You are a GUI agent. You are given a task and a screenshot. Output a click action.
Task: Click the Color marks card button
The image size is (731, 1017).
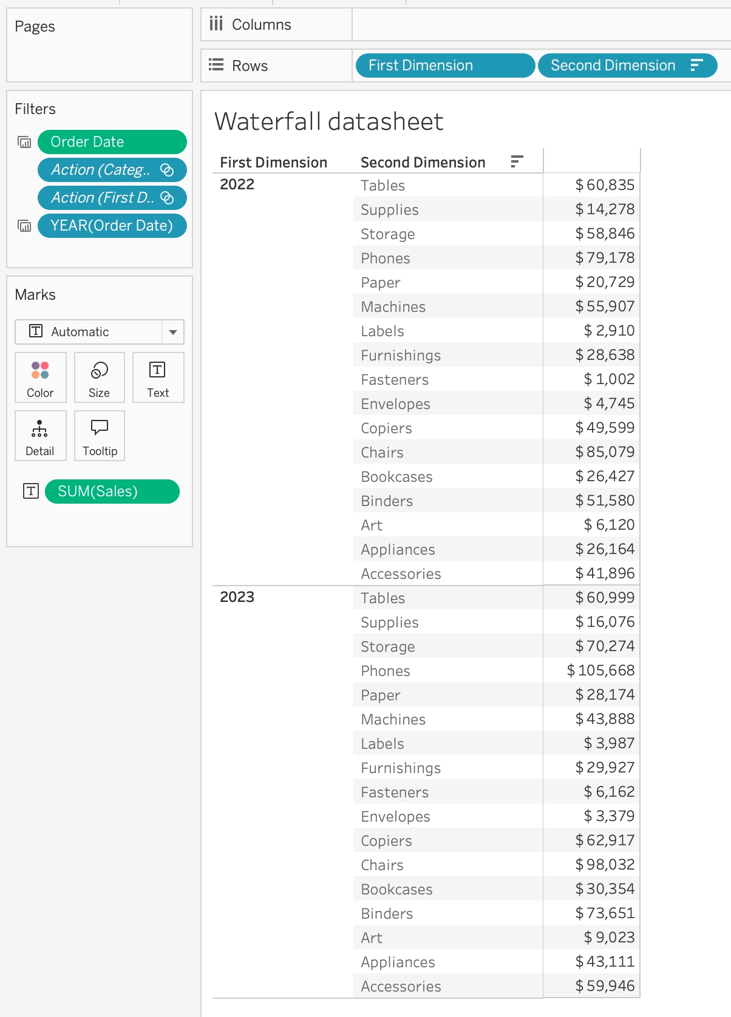(x=40, y=377)
